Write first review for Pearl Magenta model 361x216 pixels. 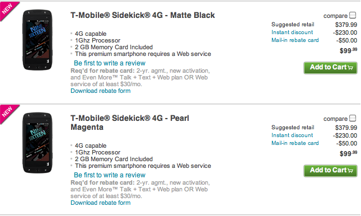coord(110,175)
